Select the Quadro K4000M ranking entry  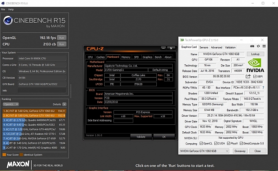pos(34,120)
